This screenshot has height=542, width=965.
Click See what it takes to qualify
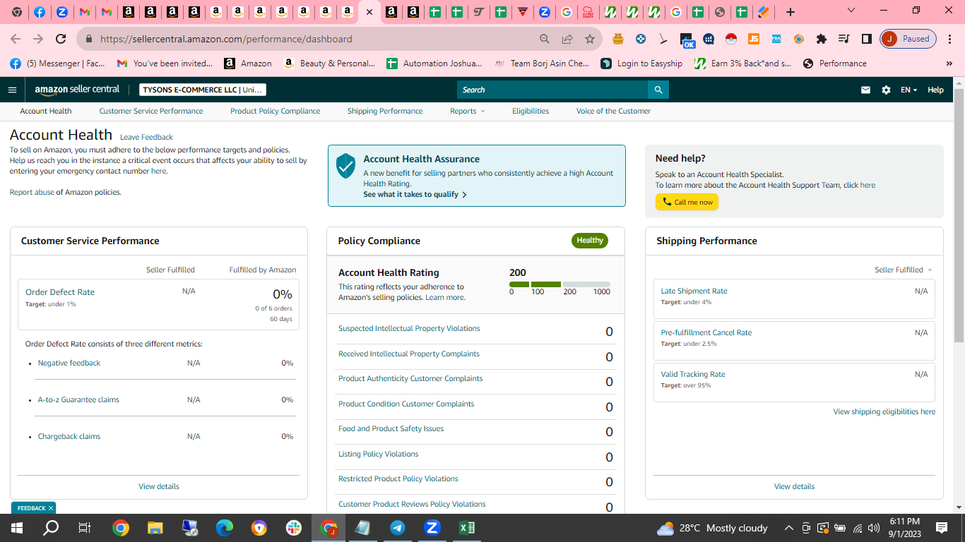415,194
